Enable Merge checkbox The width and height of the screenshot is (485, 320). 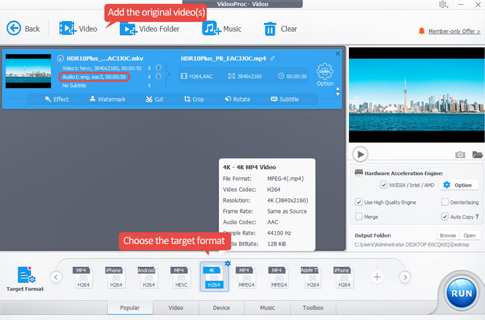[x=359, y=217]
